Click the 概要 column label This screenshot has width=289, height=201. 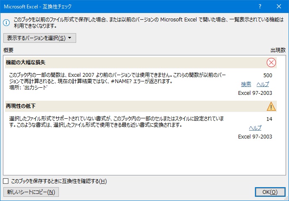coord(8,50)
